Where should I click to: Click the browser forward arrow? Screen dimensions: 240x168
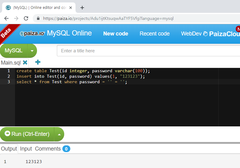[16, 19]
